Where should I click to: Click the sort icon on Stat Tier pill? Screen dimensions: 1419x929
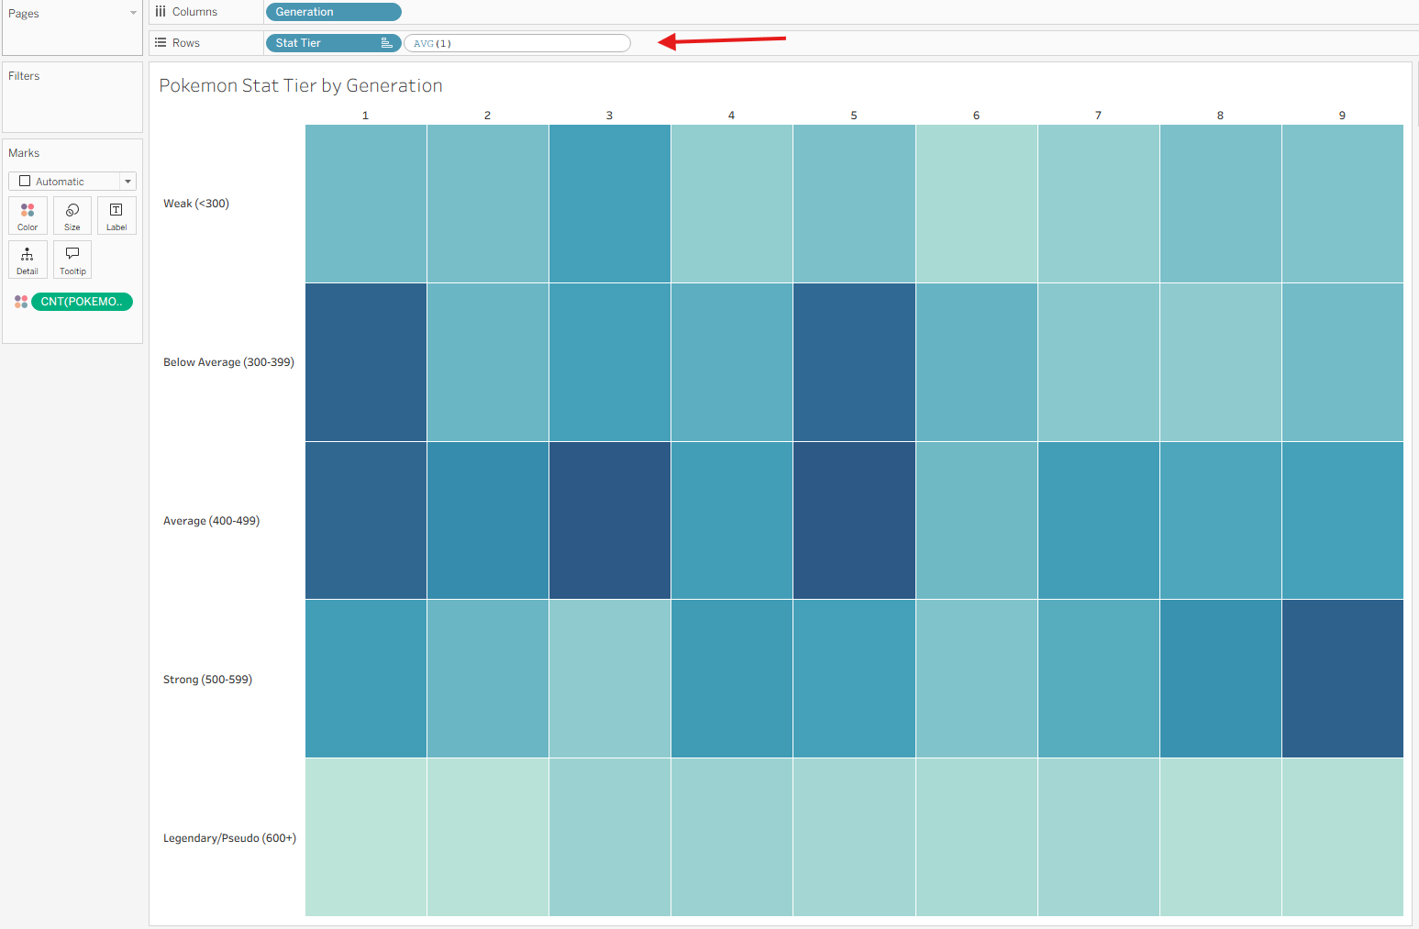coord(386,43)
